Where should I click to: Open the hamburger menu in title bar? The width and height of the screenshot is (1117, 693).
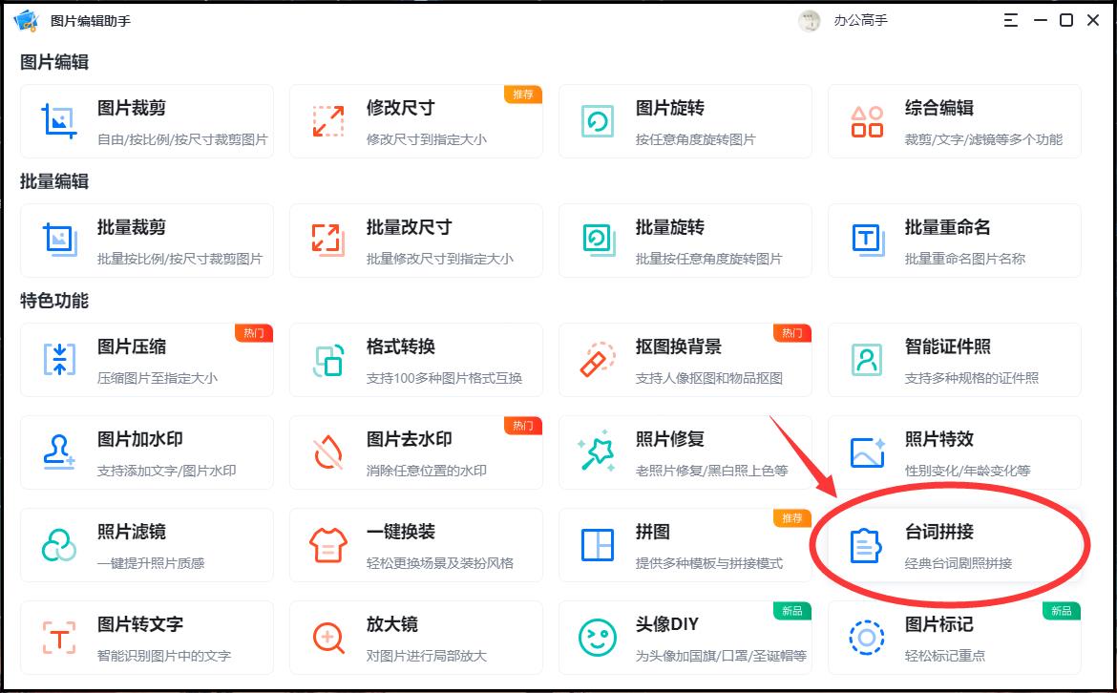[1012, 20]
